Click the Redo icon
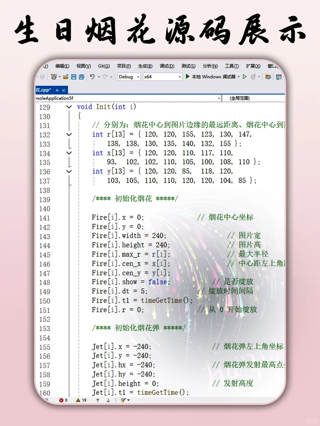This screenshot has width=320, height=426. point(105,77)
